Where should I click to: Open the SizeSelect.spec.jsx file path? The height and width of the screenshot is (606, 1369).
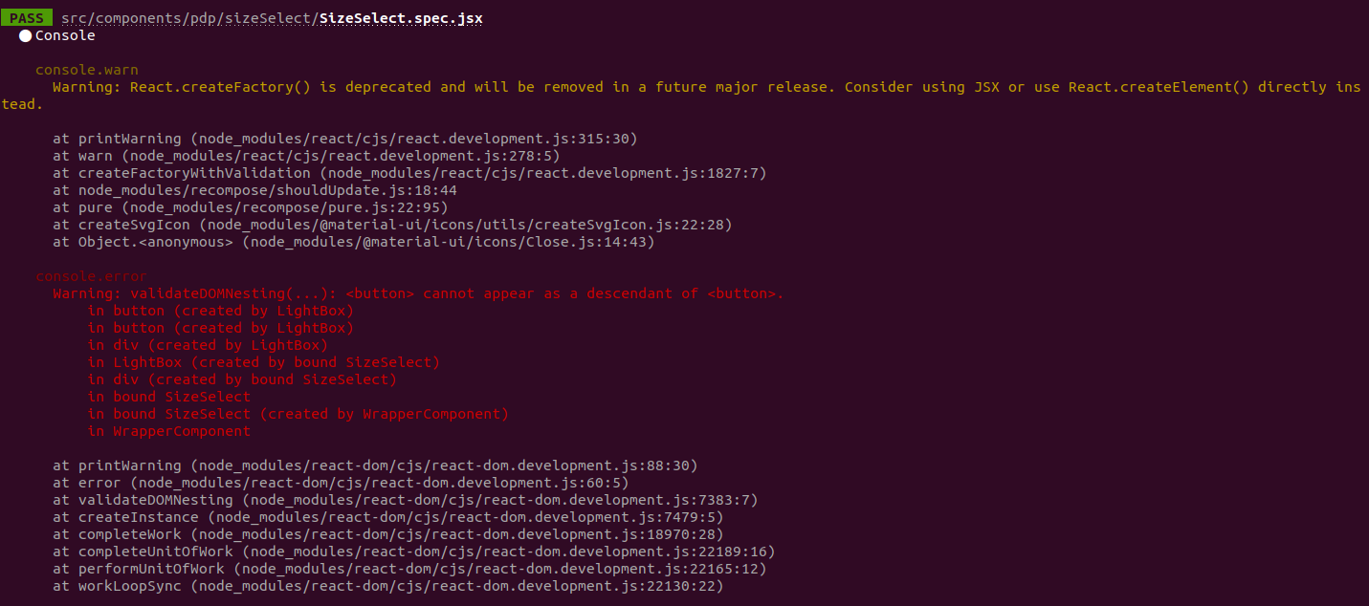[x=272, y=18]
